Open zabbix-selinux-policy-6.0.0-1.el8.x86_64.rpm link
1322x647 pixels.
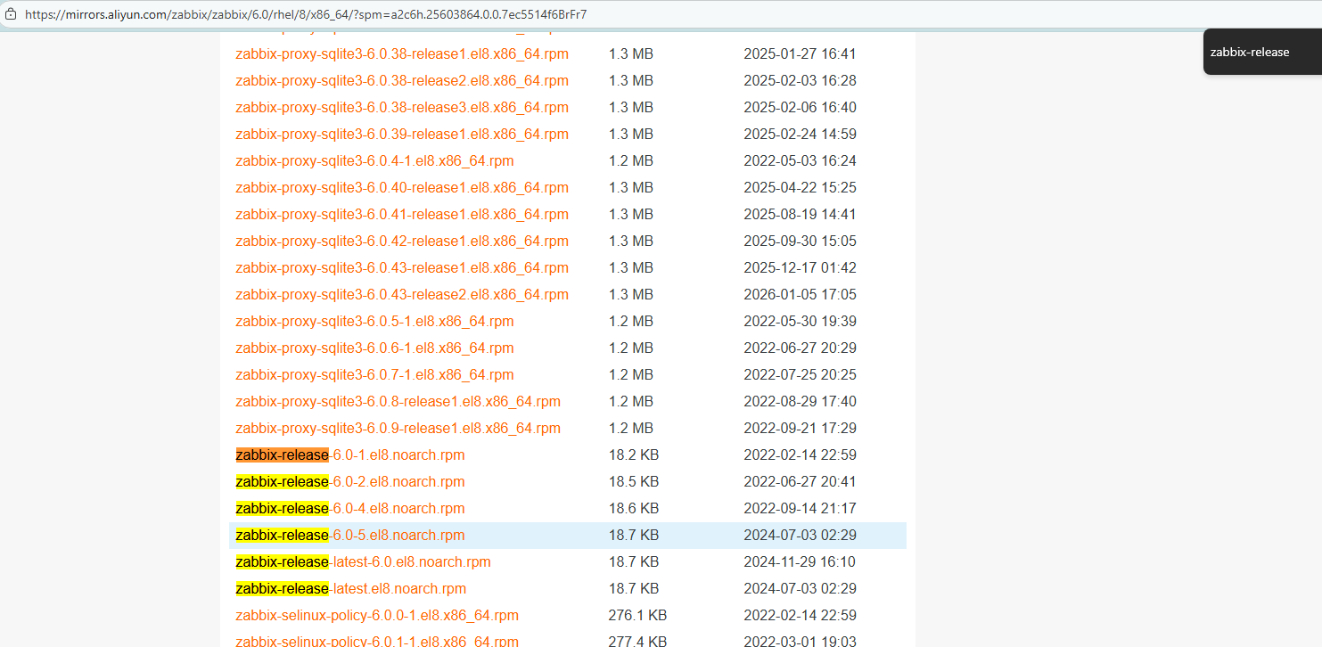pos(377,616)
